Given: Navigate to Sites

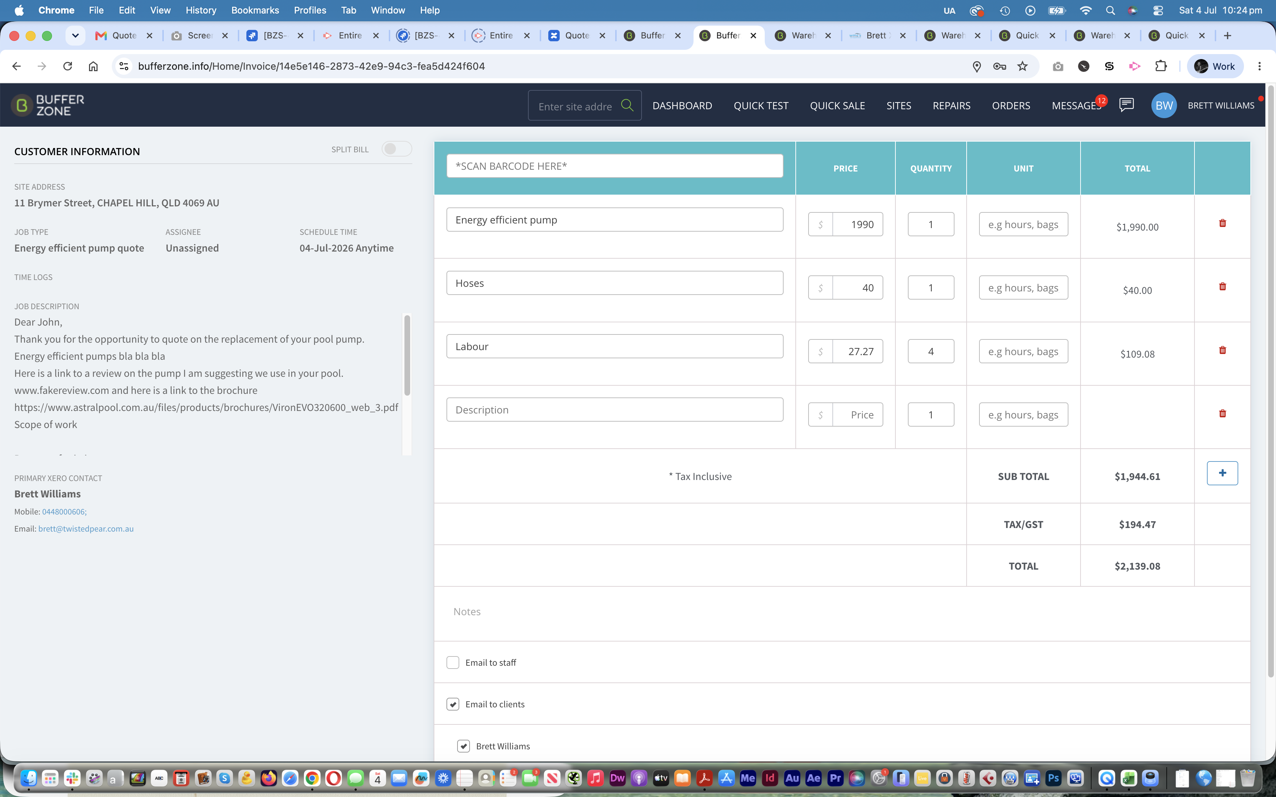Looking at the screenshot, I should pos(899,105).
